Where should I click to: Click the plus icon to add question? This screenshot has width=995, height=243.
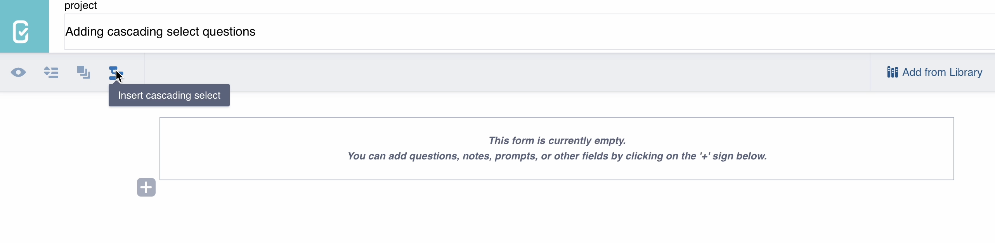pyautogui.click(x=146, y=187)
